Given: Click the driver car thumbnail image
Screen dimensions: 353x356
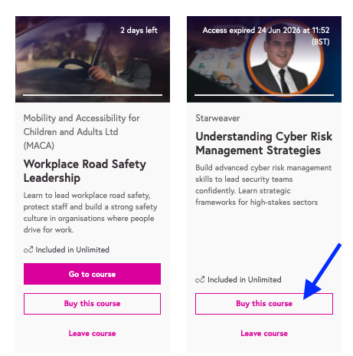Looking at the screenshot, I should point(93,59).
